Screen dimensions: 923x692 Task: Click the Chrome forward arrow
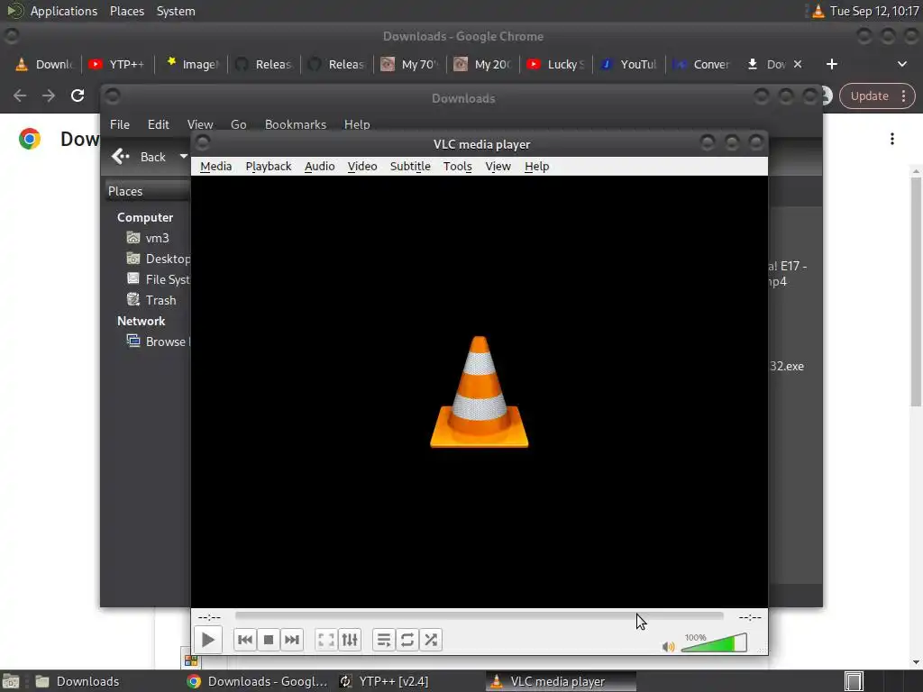tap(49, 96)
